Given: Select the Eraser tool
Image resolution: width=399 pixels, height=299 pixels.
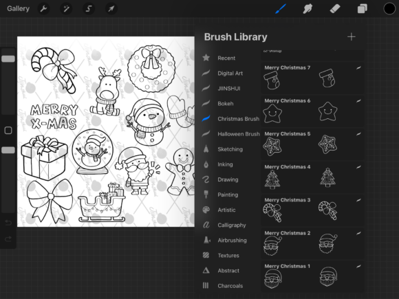Looking at the screenshot, I should (x=335, y=9).
